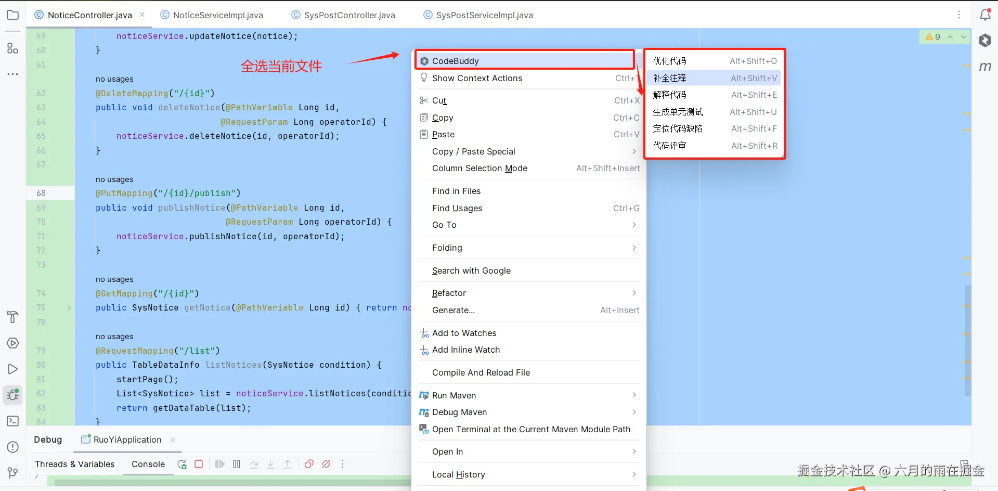Expand the Debug Maven submenu
This screenshot has width=998, height=491.
pyautogui.click(x=529, y=412)
